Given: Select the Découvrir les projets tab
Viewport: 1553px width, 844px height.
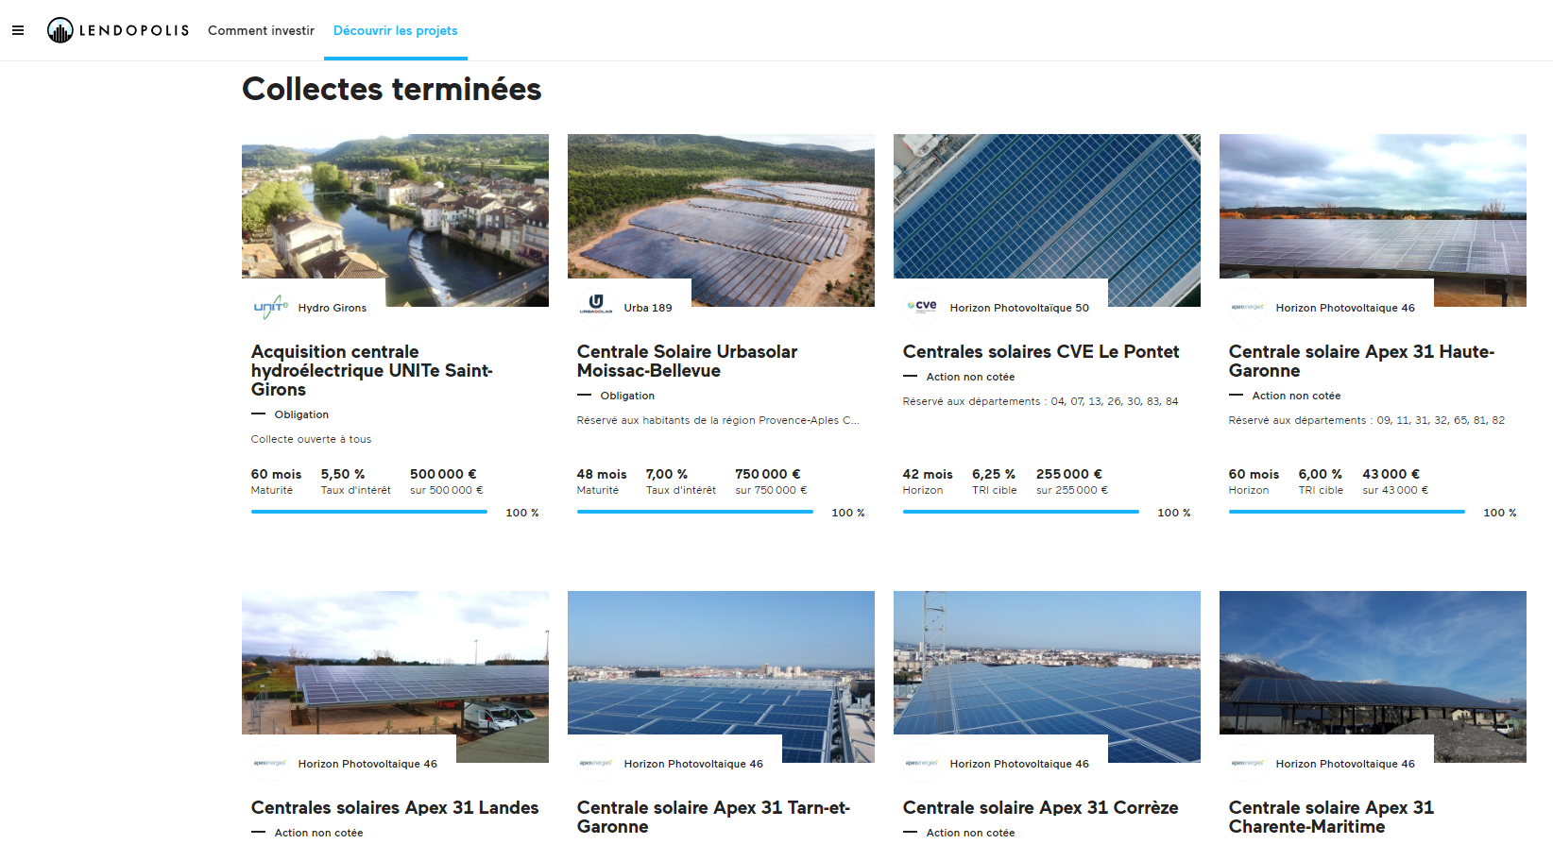Looking at the screenshot, I should [x=395, y=30].
